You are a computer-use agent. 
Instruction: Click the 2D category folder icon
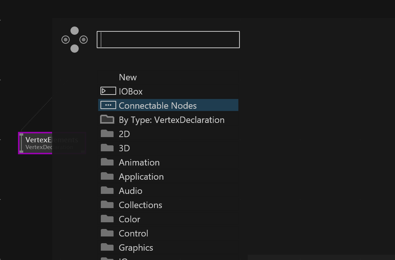(x=107, y=133)
